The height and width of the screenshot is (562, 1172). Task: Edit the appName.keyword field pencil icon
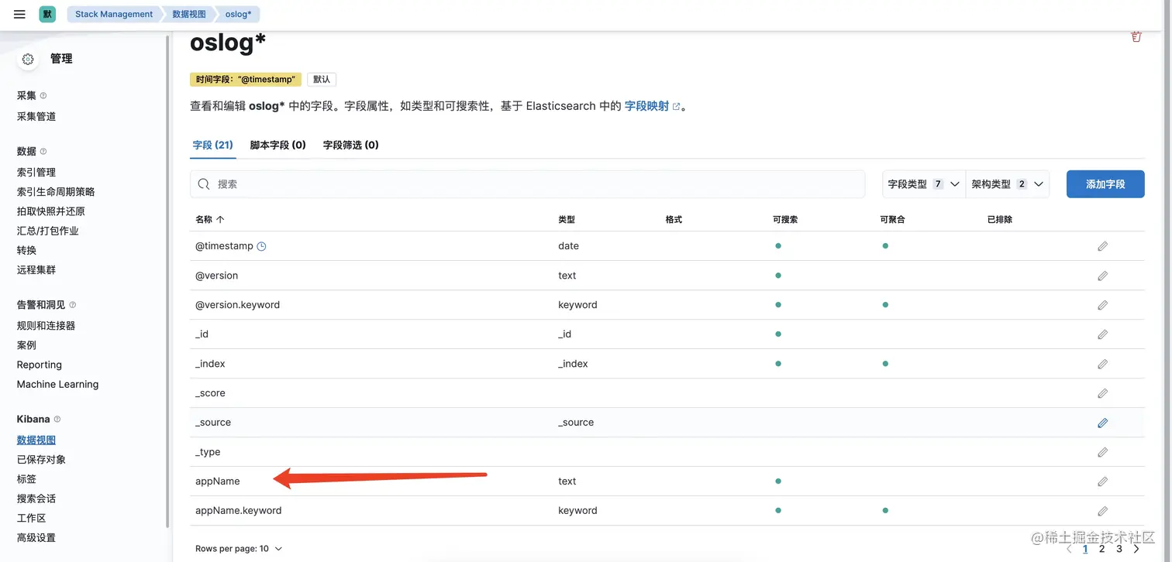click(1102, 511)
